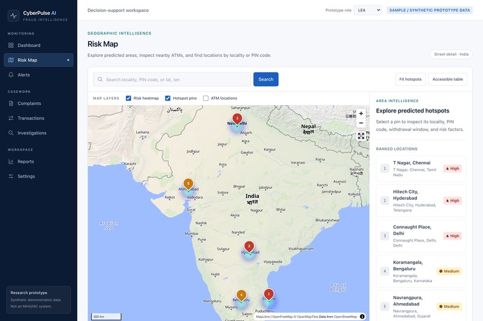The image size is (483, 321).
Task: Click the Risk Map page heading
Action: point(102,44)
